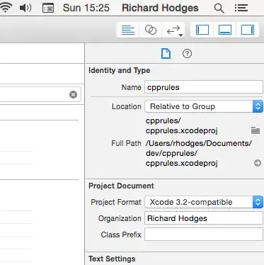Open Spotlight search magnifier
This screenshot has width=264, height=265.
pyautogui.click(x=219, y=9)
